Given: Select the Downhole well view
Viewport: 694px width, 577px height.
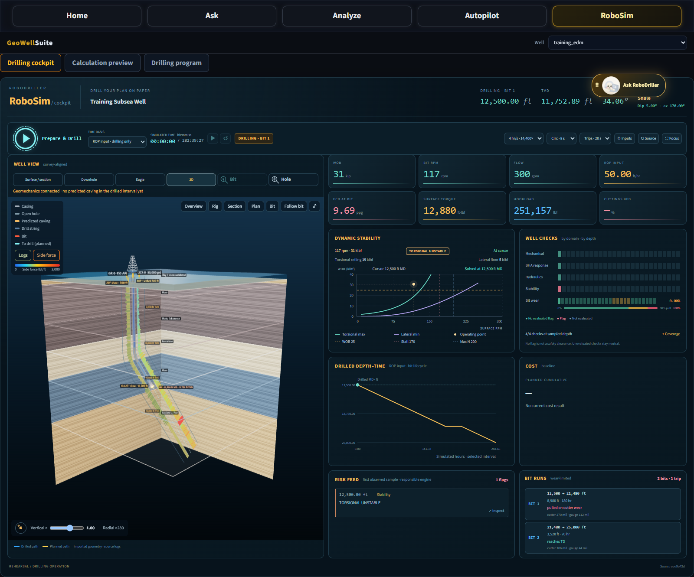Looking at the screenshot, I should [89, 179].
